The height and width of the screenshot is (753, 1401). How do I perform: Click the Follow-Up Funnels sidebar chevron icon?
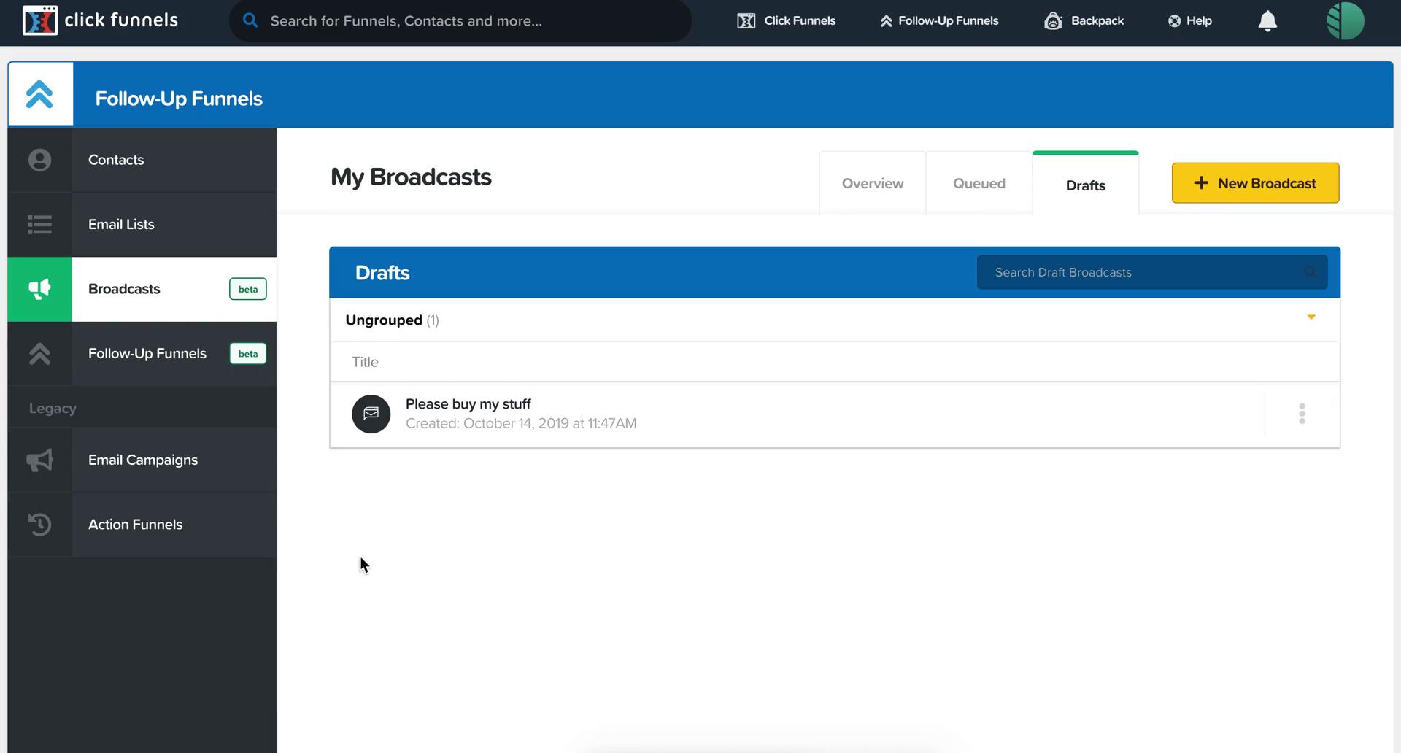coord(39,354)
